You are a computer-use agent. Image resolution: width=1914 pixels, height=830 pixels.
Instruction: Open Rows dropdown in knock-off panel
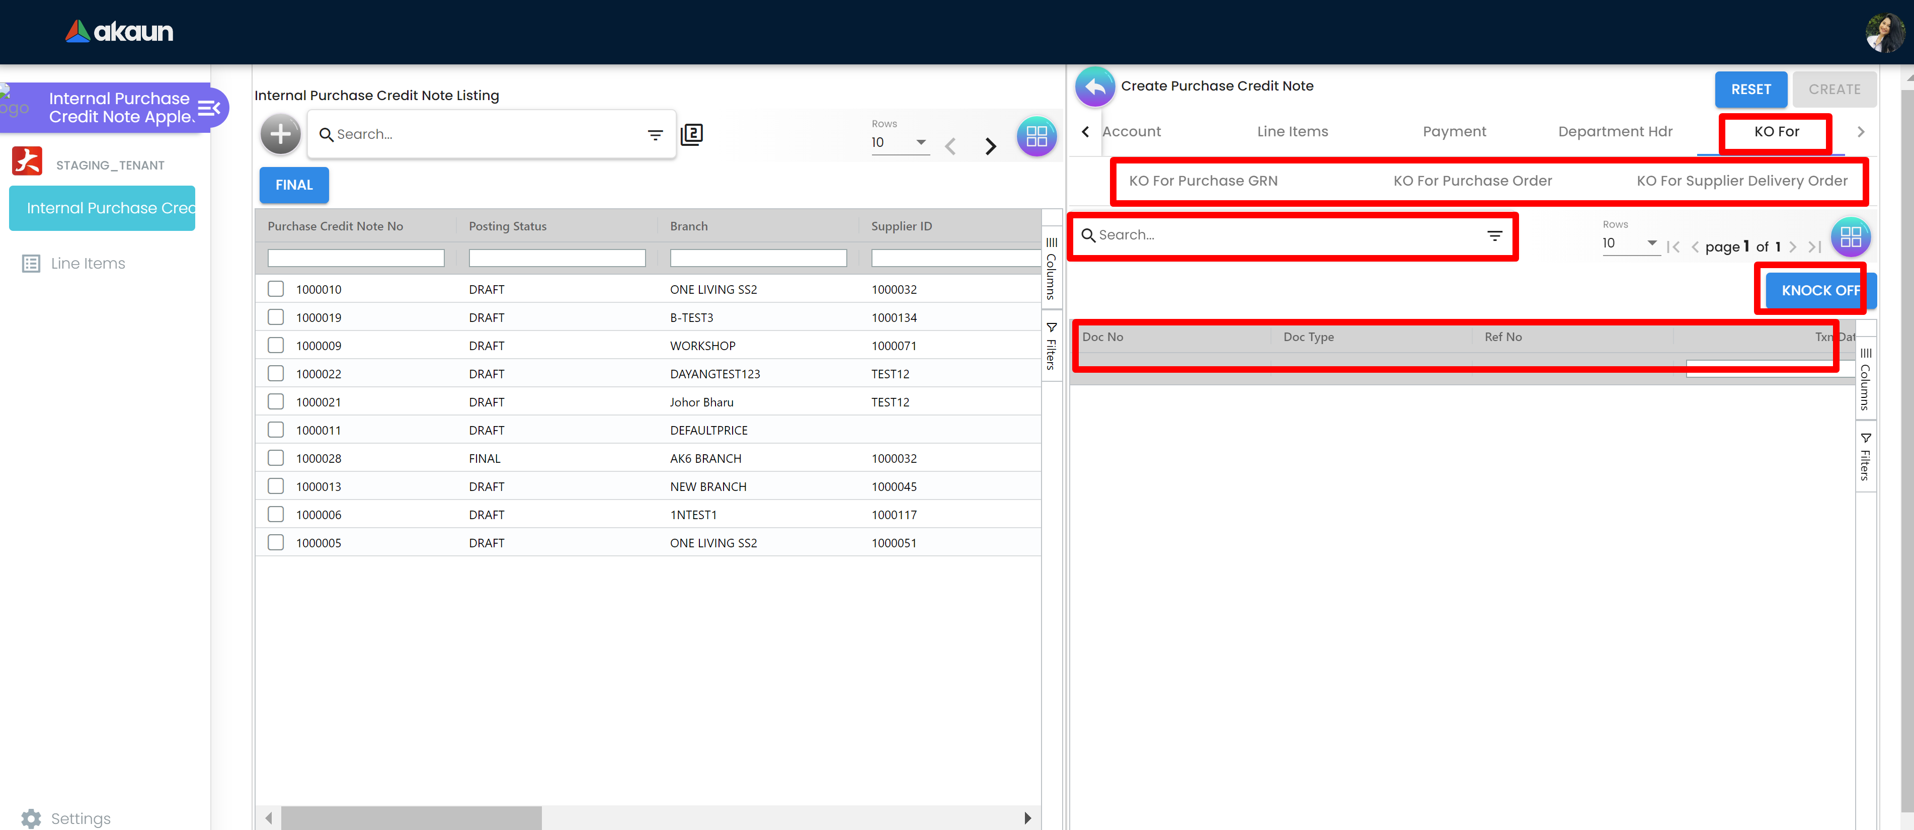pyautogui.click(x=1630, y=243)
